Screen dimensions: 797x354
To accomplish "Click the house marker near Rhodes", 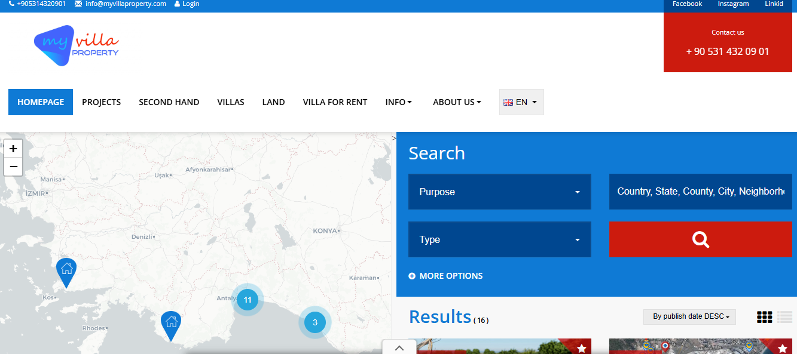I will (171, 324).
